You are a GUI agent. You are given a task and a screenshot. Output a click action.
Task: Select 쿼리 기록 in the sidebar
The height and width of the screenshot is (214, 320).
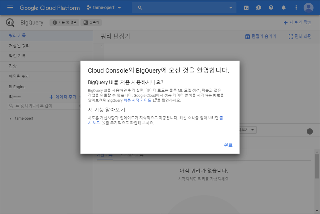coord(47,35)
